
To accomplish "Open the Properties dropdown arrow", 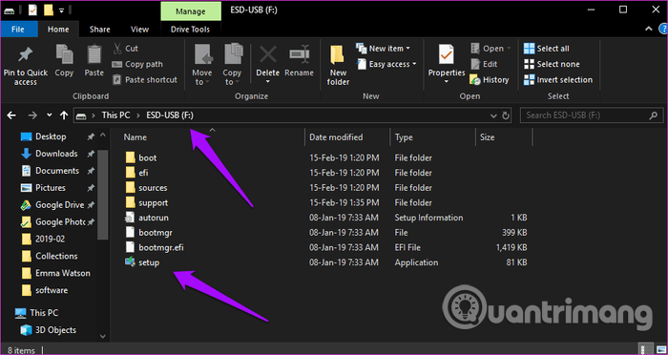I will pyautogui.click(x=447, y=82).
